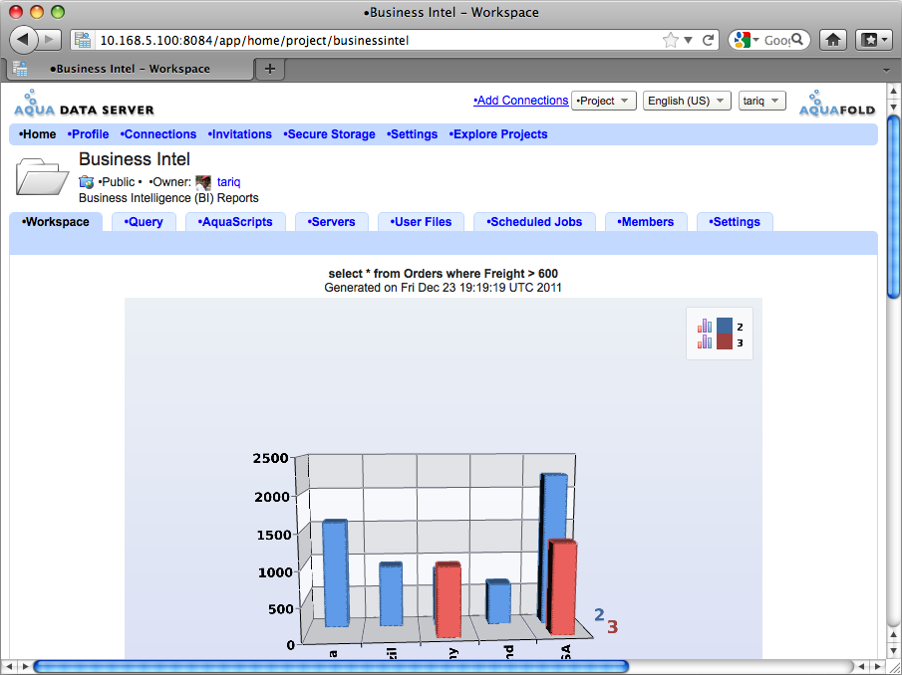902x675 pixels.
Task: Click the lone red bar in the chart's third category
Action: click(448, 599)
